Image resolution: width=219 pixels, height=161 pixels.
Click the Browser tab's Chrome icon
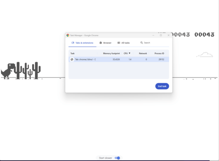(101, 43)
